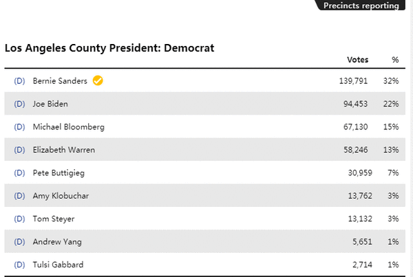Image resolution: width=413 pixels, height=277 pixels.
Task: Click the Pete Buttigieg candidate name
Action: tap(59, 173)
